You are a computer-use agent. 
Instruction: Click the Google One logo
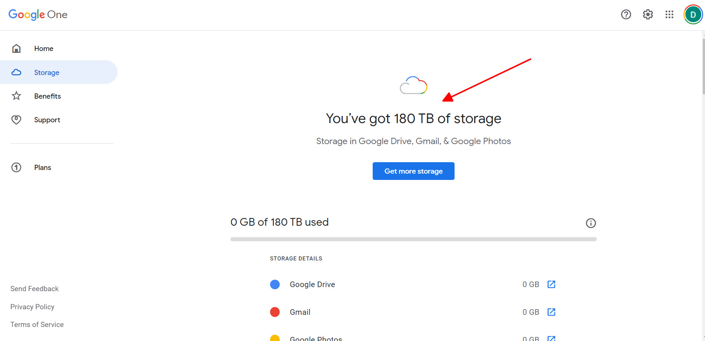tap(38, 14)
